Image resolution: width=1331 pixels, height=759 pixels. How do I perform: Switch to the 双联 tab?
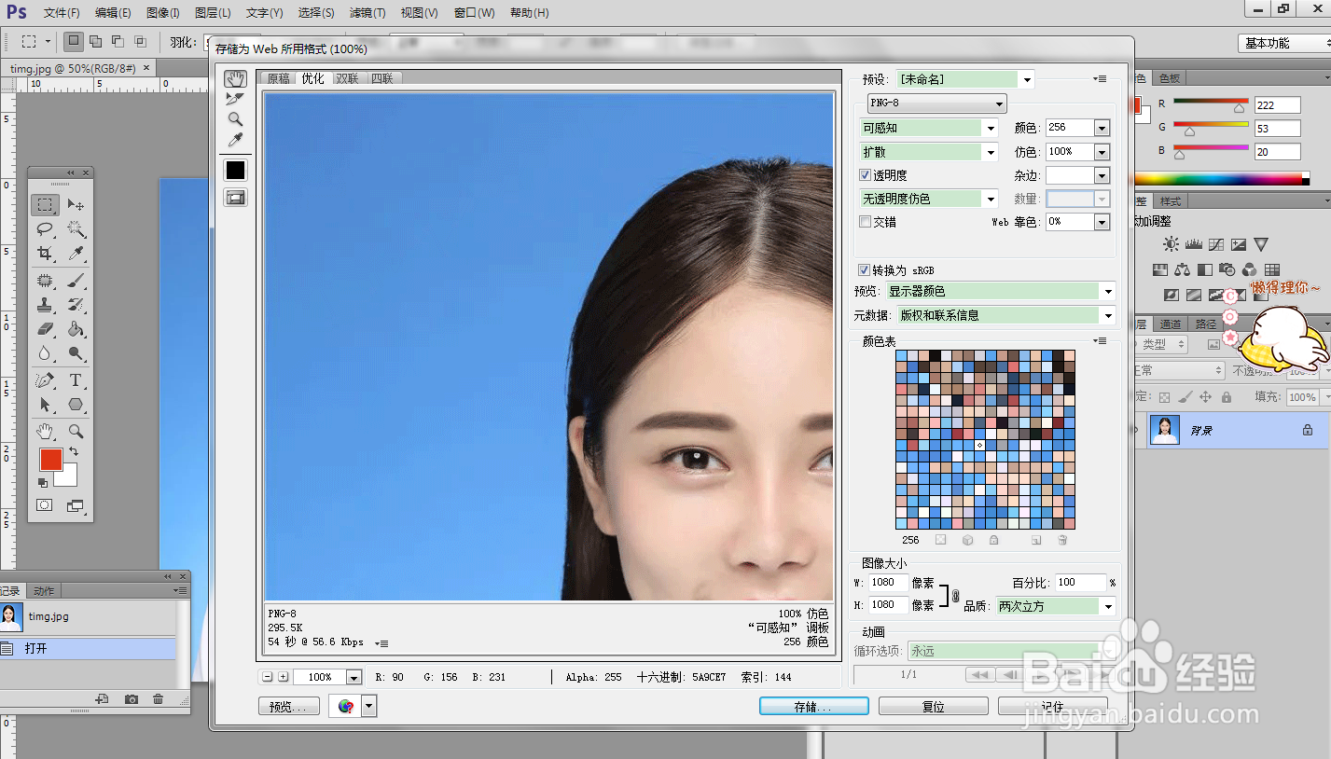point(347,78)
